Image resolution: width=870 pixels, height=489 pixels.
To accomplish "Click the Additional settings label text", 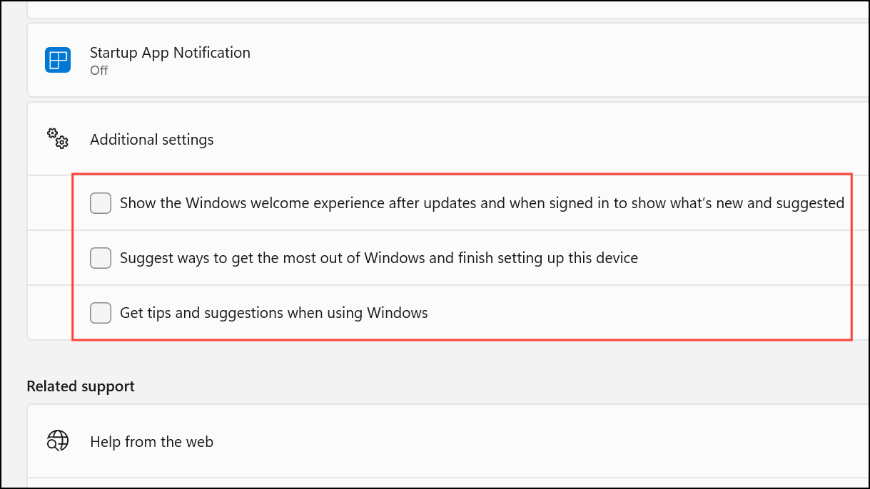I will pos(151,139).
